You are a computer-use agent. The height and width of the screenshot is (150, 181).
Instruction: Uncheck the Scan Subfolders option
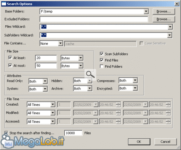102,54
